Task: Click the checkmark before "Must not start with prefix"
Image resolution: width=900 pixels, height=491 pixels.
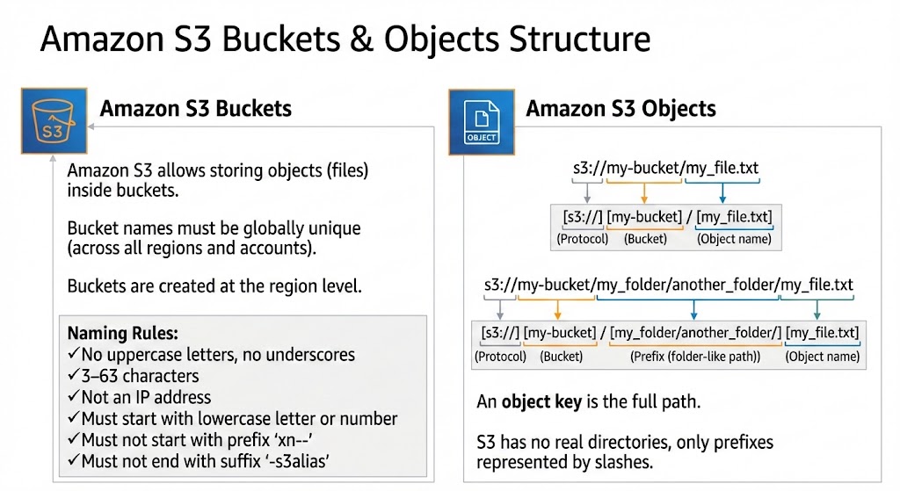Action: tap(74, 439)
